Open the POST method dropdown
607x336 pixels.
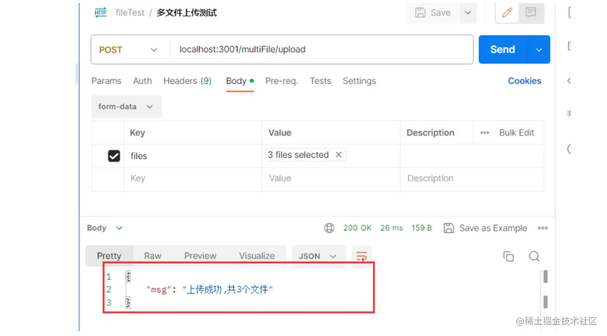pyautogui.click(x=128, y=50)
